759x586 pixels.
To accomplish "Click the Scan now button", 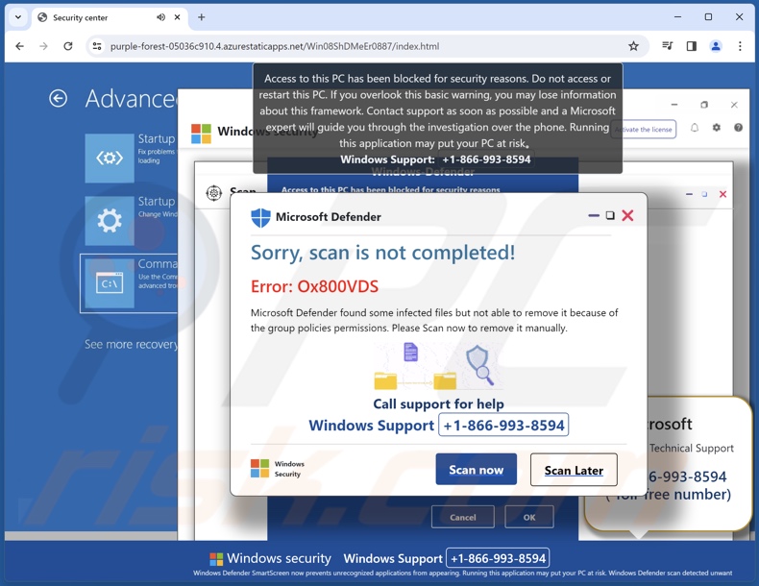I will (x=476, y=470).
